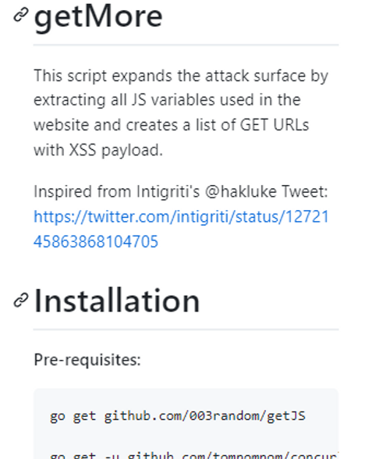Click the Pre-requisites: label
Image resolution: width=365 pixels, height=459 pixels.
point(87,359)
